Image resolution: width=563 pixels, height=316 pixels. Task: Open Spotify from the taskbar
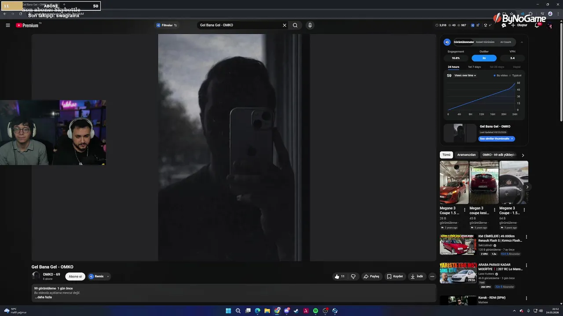click(x=315, y=311)
